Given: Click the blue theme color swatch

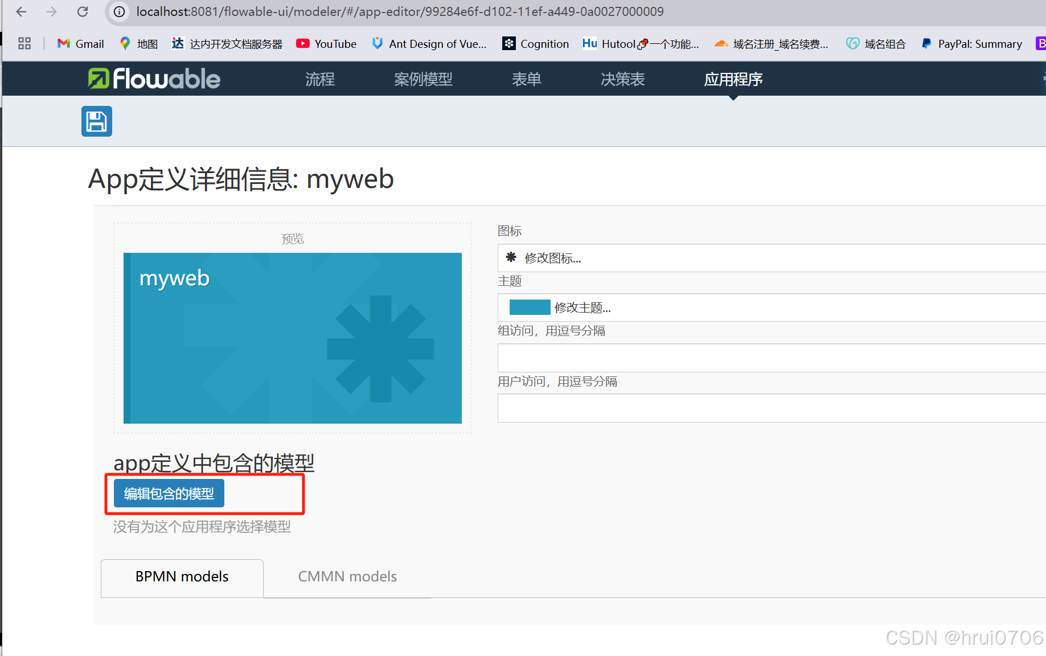Looking at the screenshot, I should coord(529,307).
